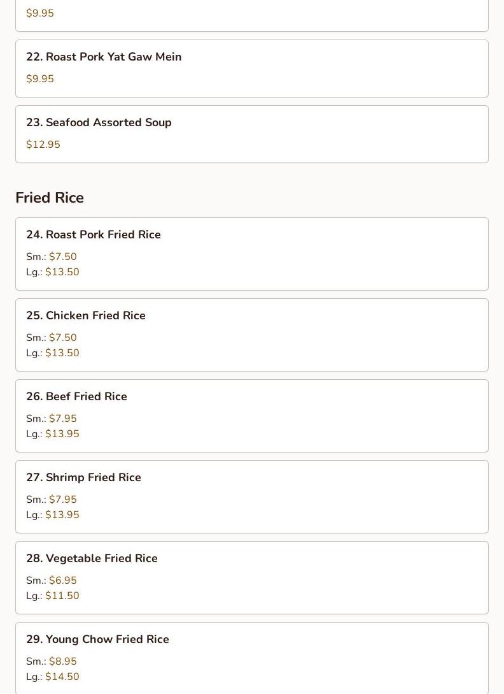
Task: Click large $11.50 price for Vegetable Fried Rice
Action: pyautogui.click(x=62, y=596)
